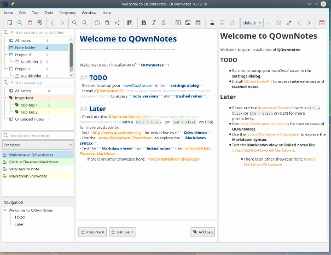The width and height of the screenshot is (331, 255).
Task: Switch to next workspace arrow
Action: pyautogui.click(x=309, y=23)
